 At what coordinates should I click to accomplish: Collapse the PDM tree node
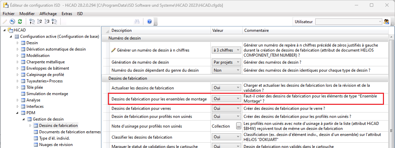point(17,113)
